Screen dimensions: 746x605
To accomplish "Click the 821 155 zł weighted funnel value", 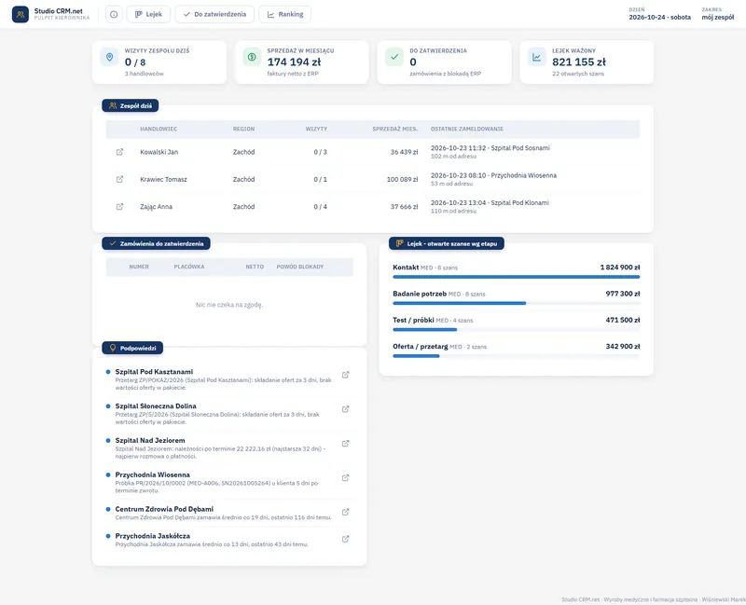I will (x=579, y=62).
